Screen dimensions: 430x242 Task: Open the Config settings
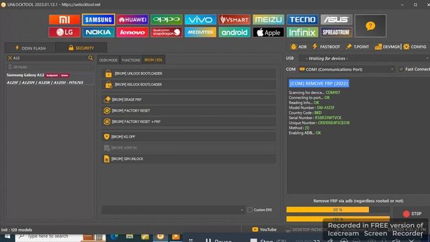(x=415, y=46)
